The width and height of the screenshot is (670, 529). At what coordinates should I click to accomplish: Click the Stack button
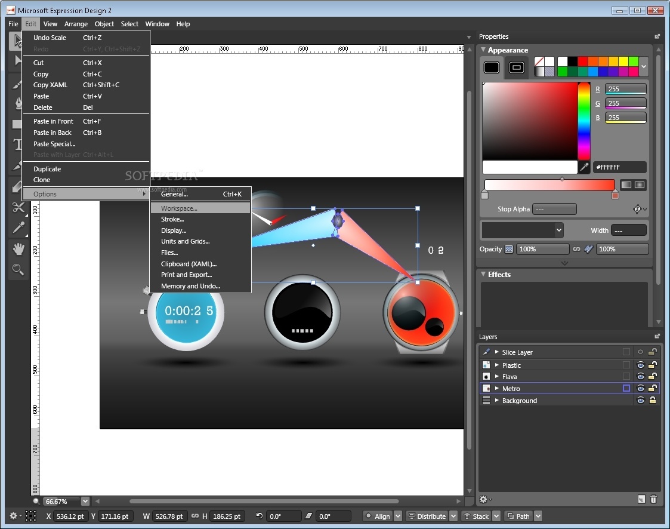click(x=477, y=516)
